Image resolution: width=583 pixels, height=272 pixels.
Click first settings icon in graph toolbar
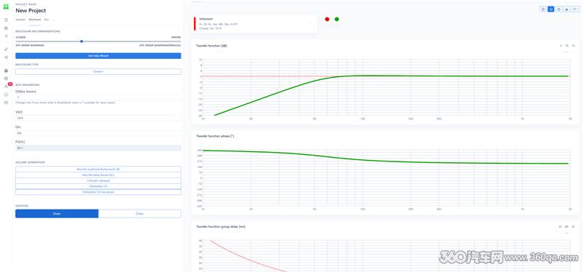(x=543, y=9)
